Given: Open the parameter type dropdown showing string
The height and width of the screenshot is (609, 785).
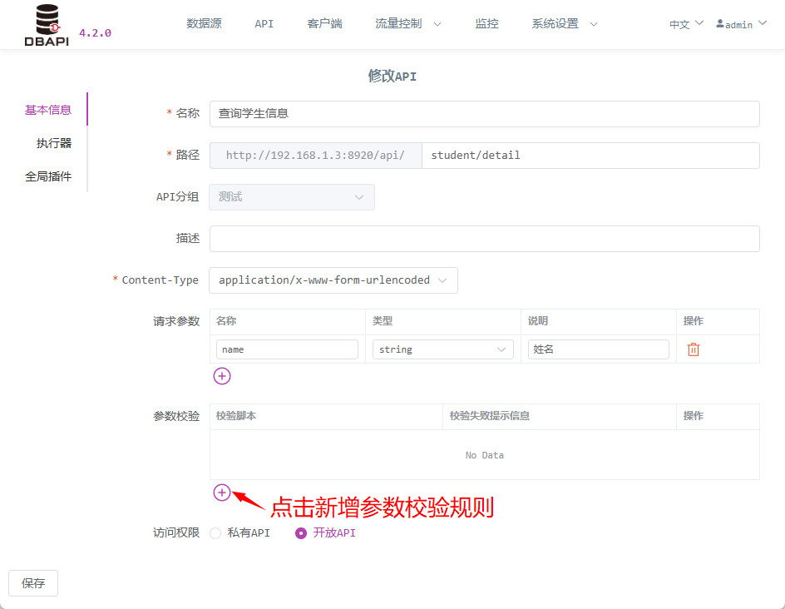Looking at the screenshot, I should [x=443, y=349].
